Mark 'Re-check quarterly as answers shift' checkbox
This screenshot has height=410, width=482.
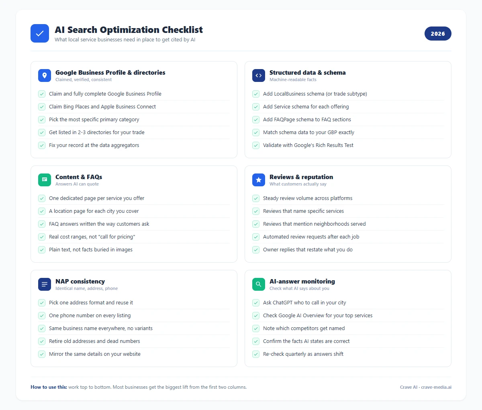point(256,354)
